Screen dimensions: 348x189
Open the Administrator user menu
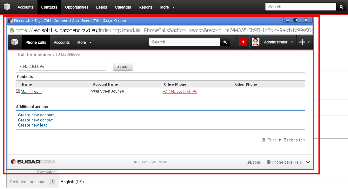click(x=278, y=42)
